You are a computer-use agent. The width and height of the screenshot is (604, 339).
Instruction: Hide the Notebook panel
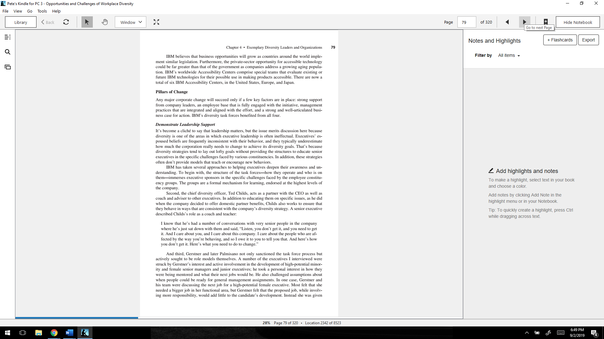[578, 22]
